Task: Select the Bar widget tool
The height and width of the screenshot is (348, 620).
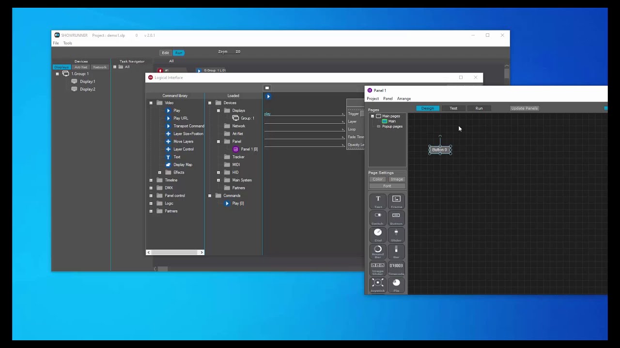Action: (x=396, y=252)
